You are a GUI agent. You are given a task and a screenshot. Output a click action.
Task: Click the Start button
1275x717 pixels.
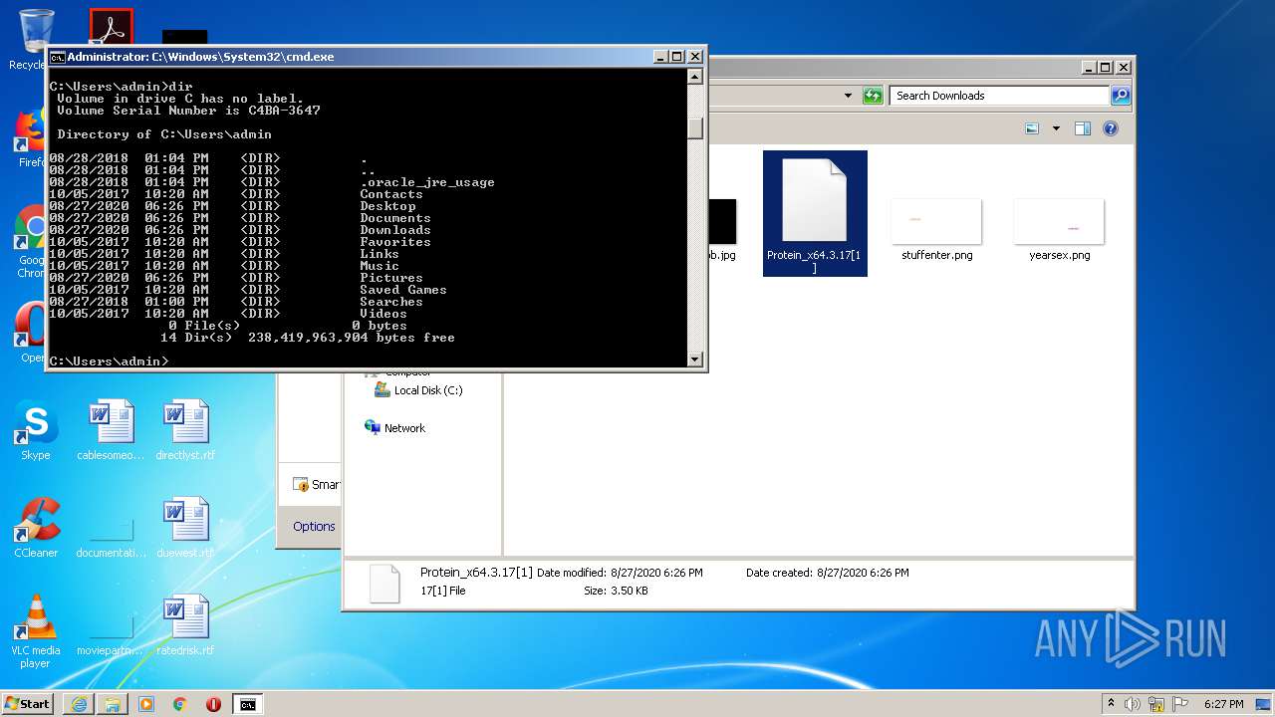(27, 703)
